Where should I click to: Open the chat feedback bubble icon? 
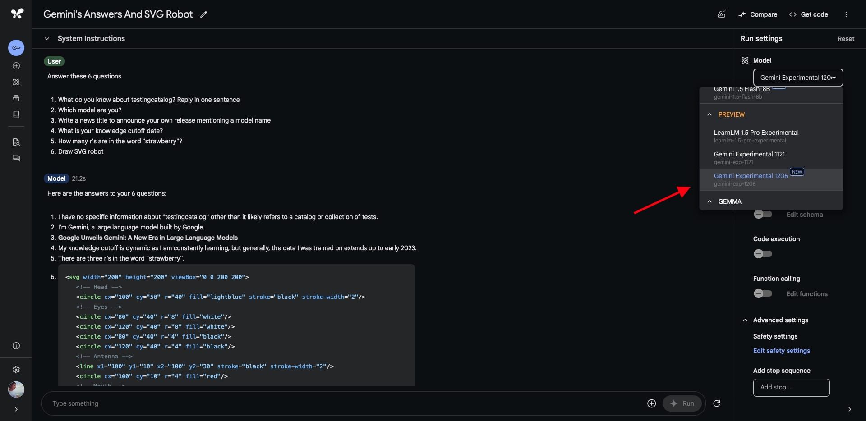pos(16,158)
